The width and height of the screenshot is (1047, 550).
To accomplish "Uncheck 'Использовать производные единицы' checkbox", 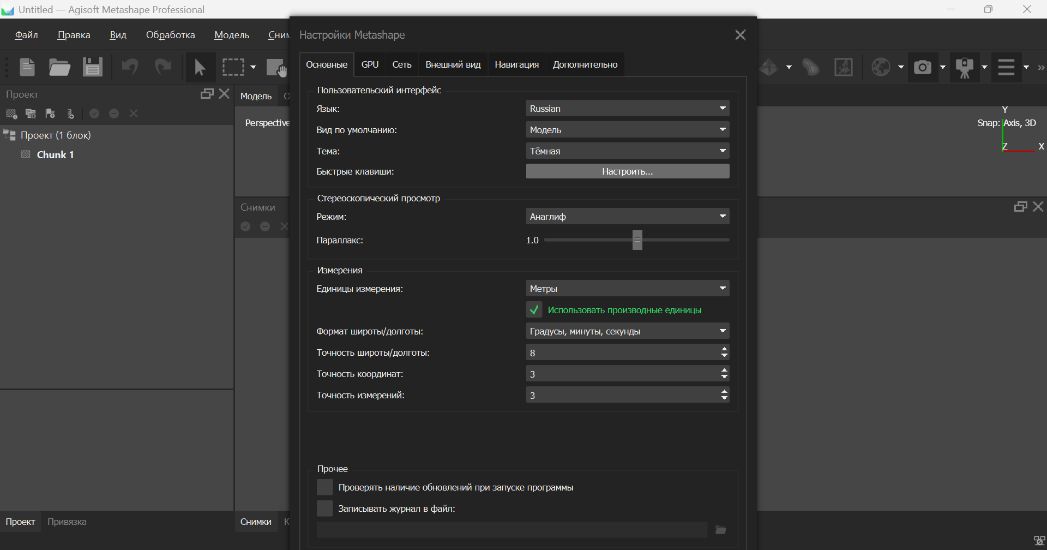I will point(534,310).
